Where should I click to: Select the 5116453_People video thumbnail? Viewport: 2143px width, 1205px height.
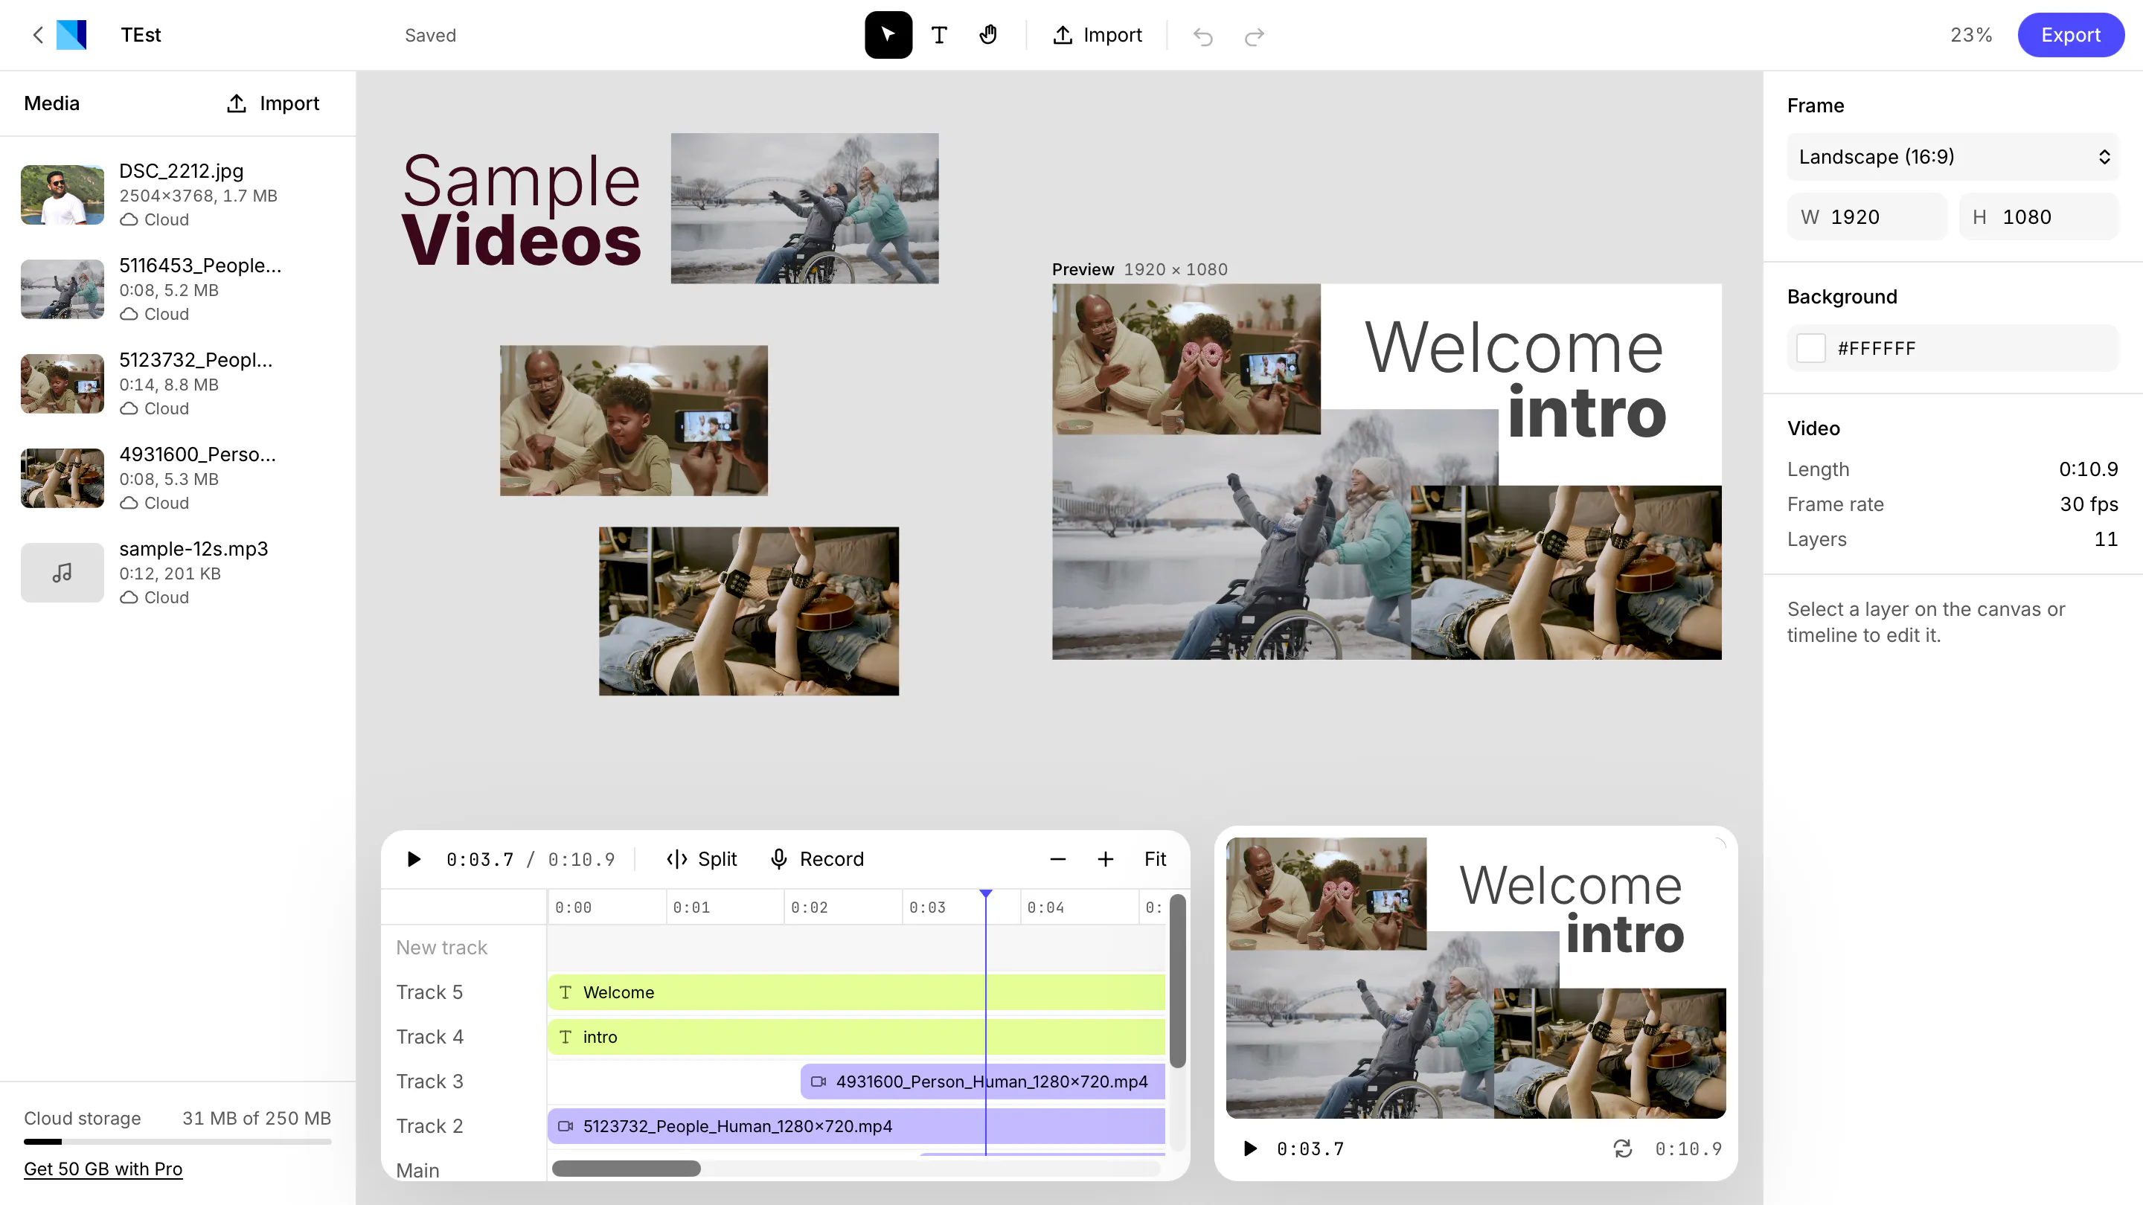(x=63, y=289)
